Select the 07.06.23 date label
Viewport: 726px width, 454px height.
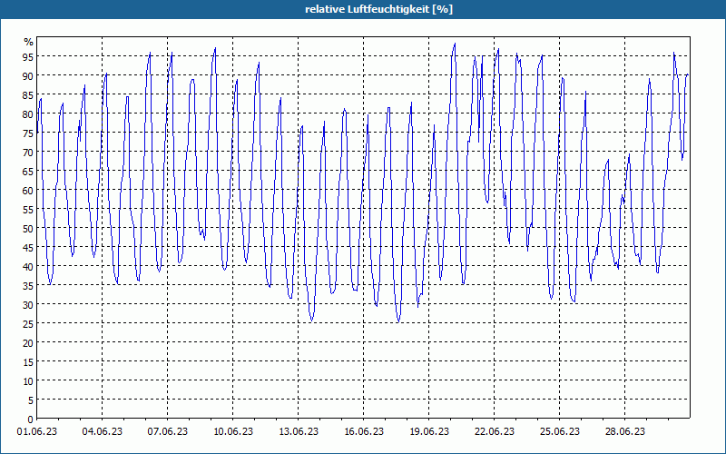pyautogui.click(x=168, y=432)
